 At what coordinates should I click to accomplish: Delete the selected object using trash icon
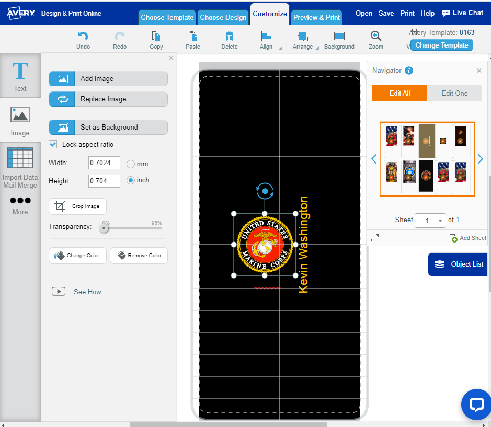pos(229,36)
